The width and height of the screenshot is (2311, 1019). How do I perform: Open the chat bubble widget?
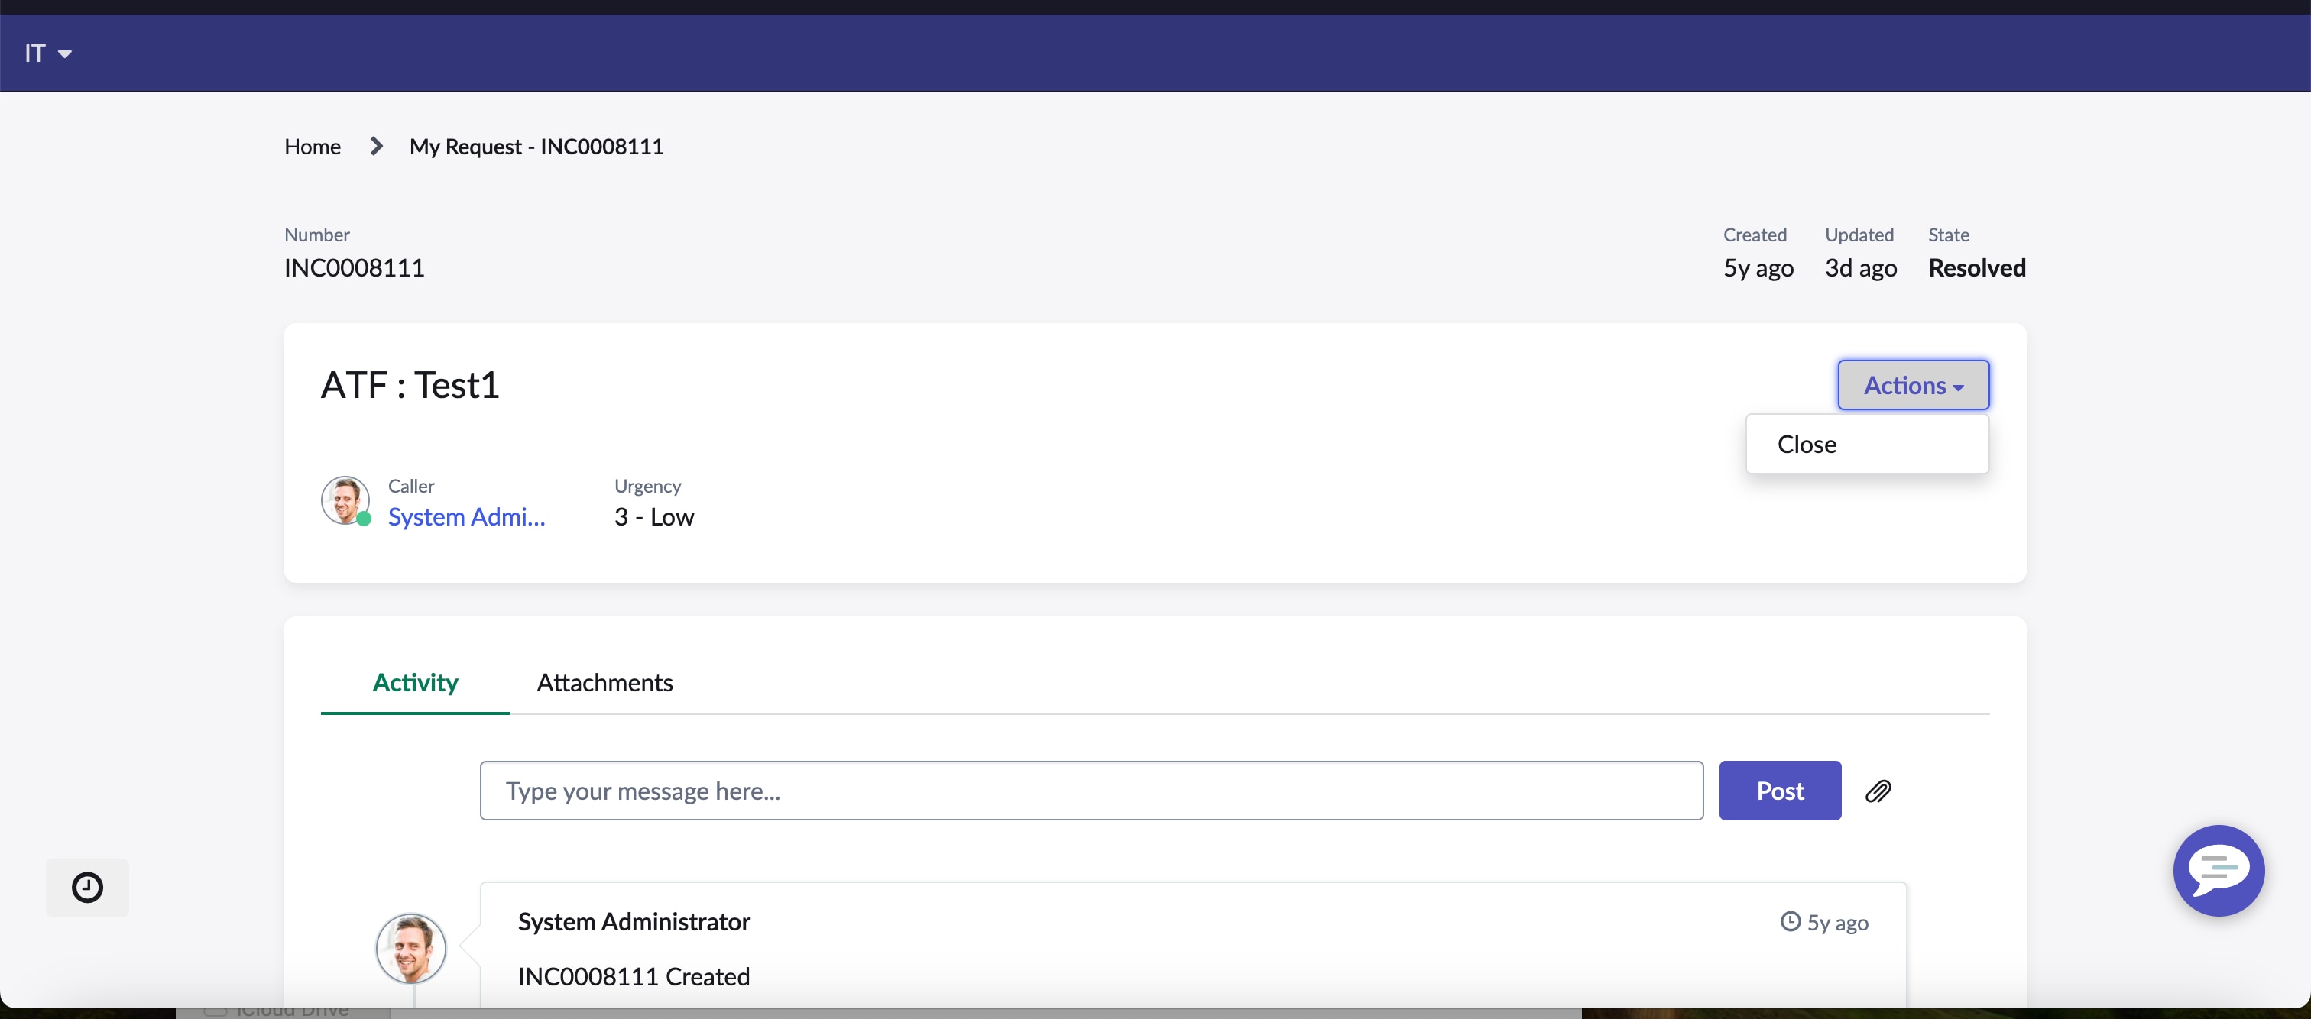pos(2218,869)
